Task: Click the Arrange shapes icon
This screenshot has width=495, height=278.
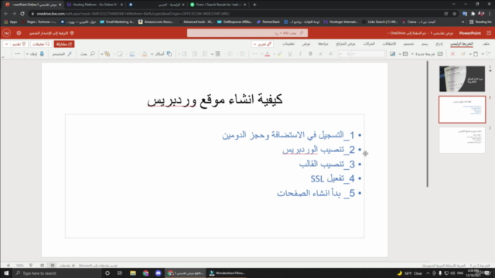Action: pos(108,54)
